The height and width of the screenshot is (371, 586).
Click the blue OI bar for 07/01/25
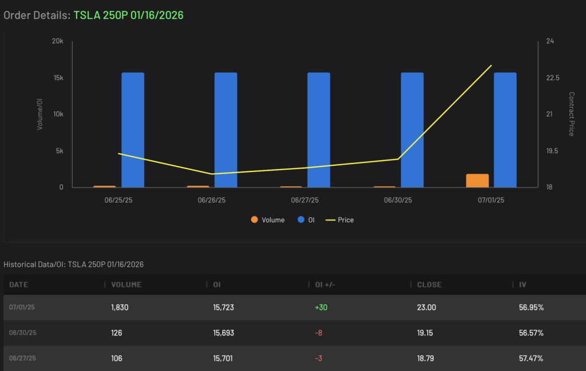point(505,130)
